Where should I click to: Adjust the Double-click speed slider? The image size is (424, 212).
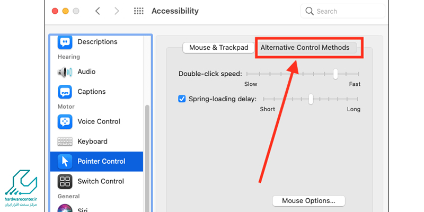click(x=335, y=74)
